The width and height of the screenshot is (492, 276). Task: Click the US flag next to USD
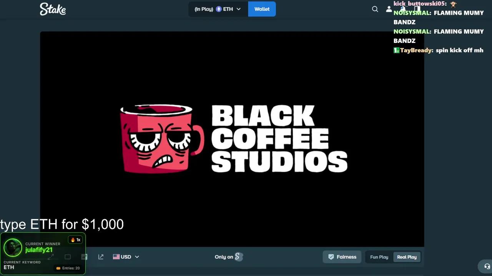(116, 257)
